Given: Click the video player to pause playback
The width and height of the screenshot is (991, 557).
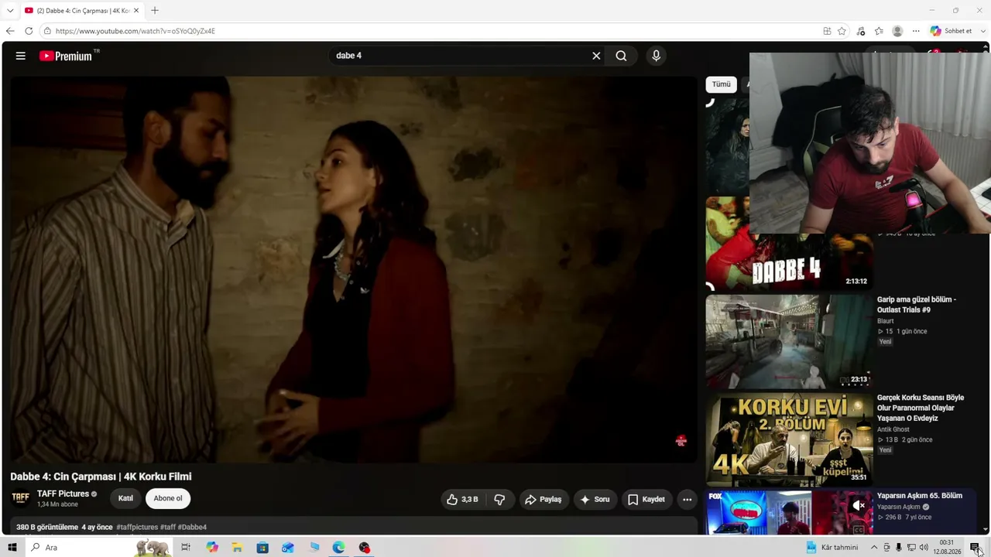Looking at the screenshot, I should tap(354, 269).
